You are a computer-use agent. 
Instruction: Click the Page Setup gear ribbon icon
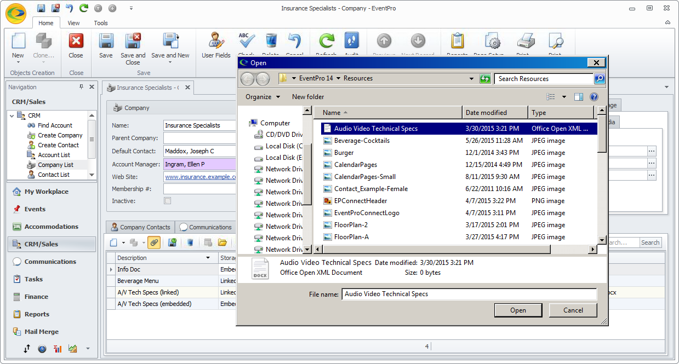tap(493, 41)
